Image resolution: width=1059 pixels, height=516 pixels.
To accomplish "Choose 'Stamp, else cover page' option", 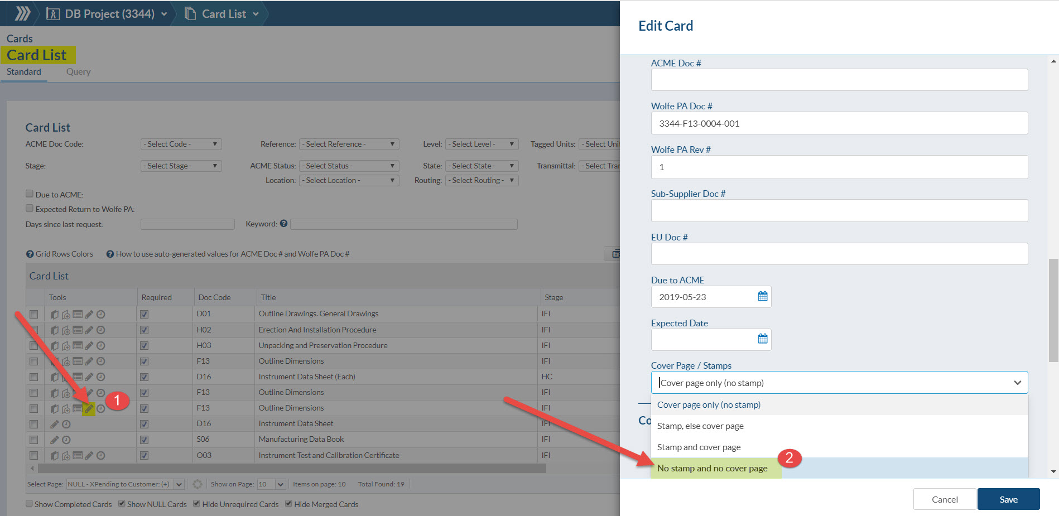I will click(839, 426).
